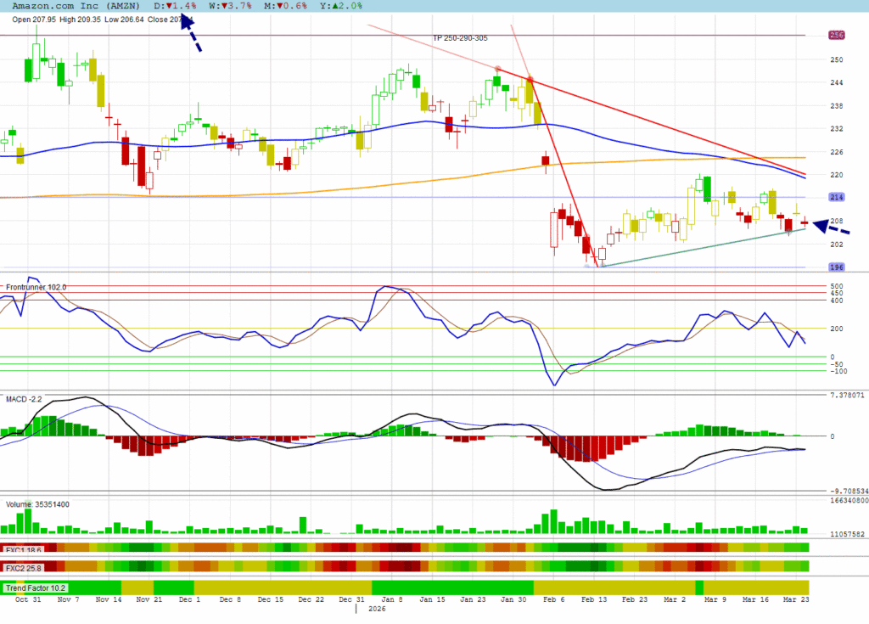Click the red down triangle for monthly change
Screen dimensions: 869x624
279,6
